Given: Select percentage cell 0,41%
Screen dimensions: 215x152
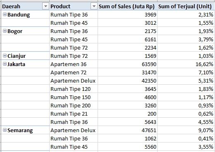Looking at the screenshot, I should click(x=186, y=138).
